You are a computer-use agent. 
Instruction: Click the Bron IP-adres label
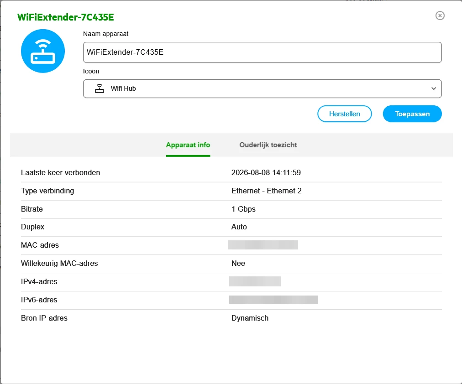[44, 318]
